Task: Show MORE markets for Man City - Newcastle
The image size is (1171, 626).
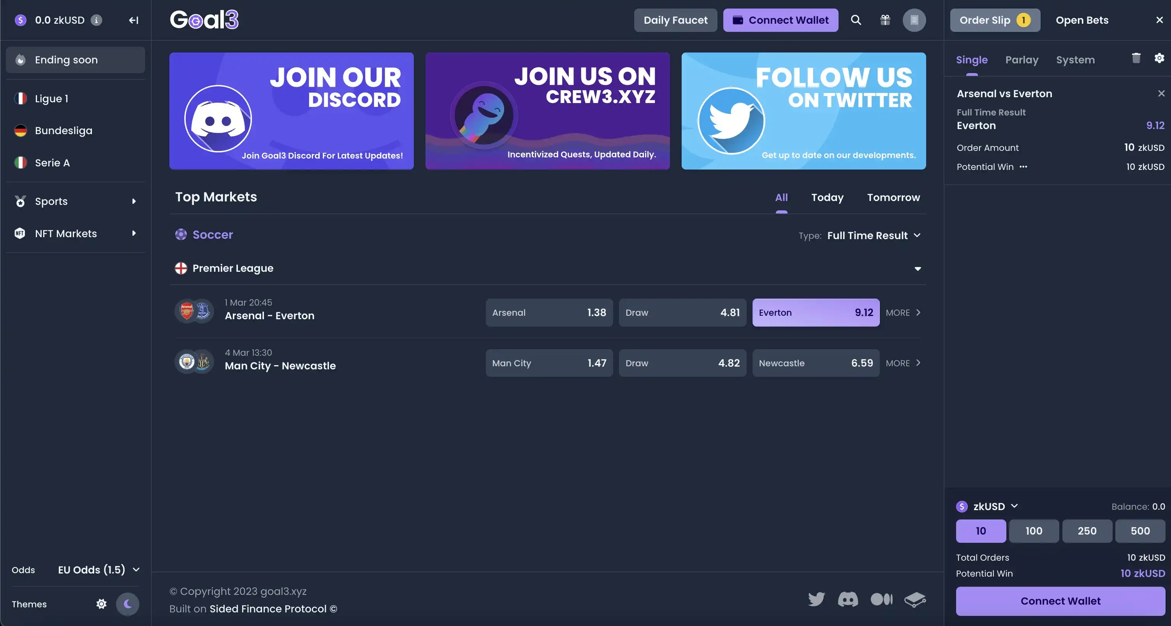Action: 903,363
